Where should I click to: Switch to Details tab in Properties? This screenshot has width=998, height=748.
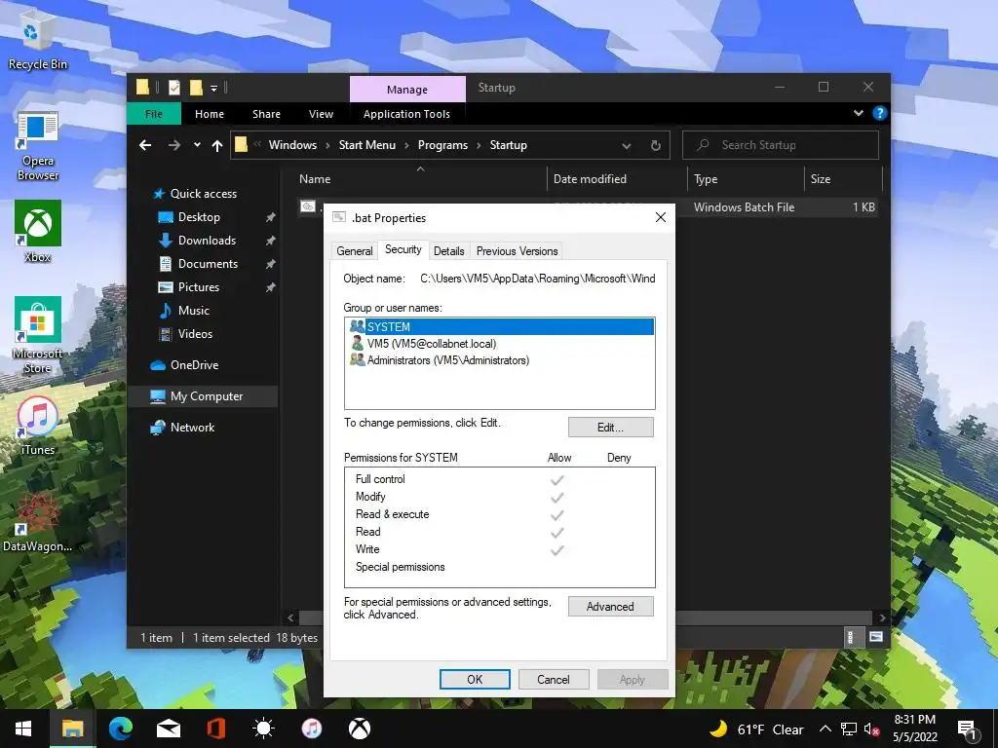tap(448, 251)
